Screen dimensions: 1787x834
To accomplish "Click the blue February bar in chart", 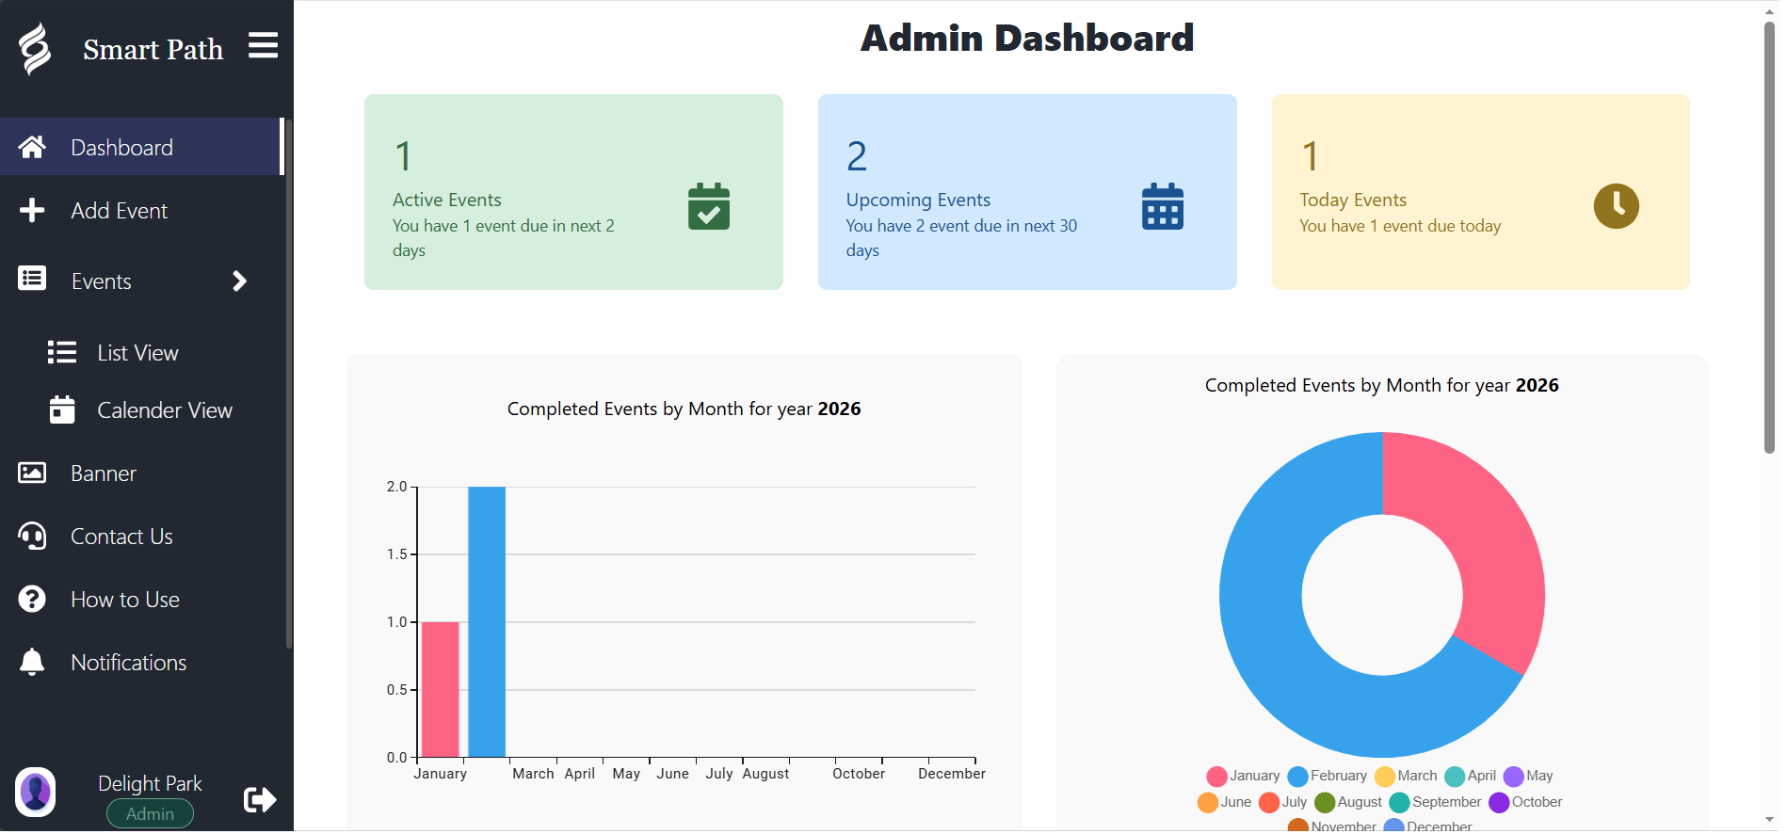I will tap(486, 621).
